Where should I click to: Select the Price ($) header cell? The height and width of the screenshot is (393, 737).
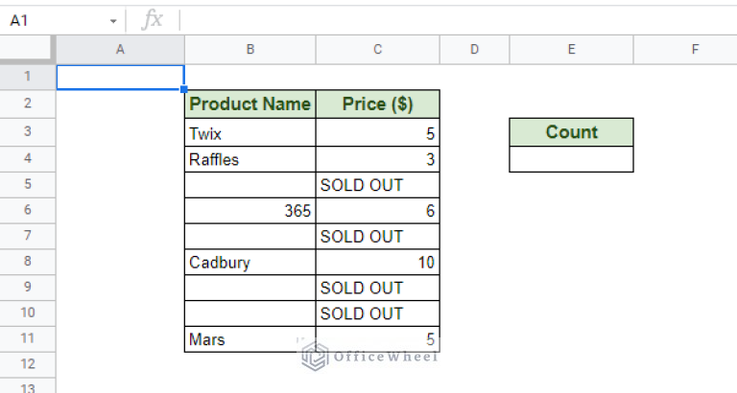pyautogui.click(x=378, y=104)
